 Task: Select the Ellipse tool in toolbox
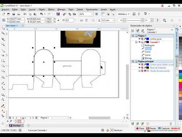tap(3, 65)
